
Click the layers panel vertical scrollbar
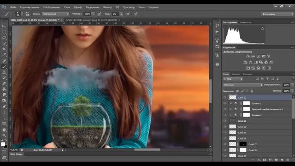click(x=293, y=108)
